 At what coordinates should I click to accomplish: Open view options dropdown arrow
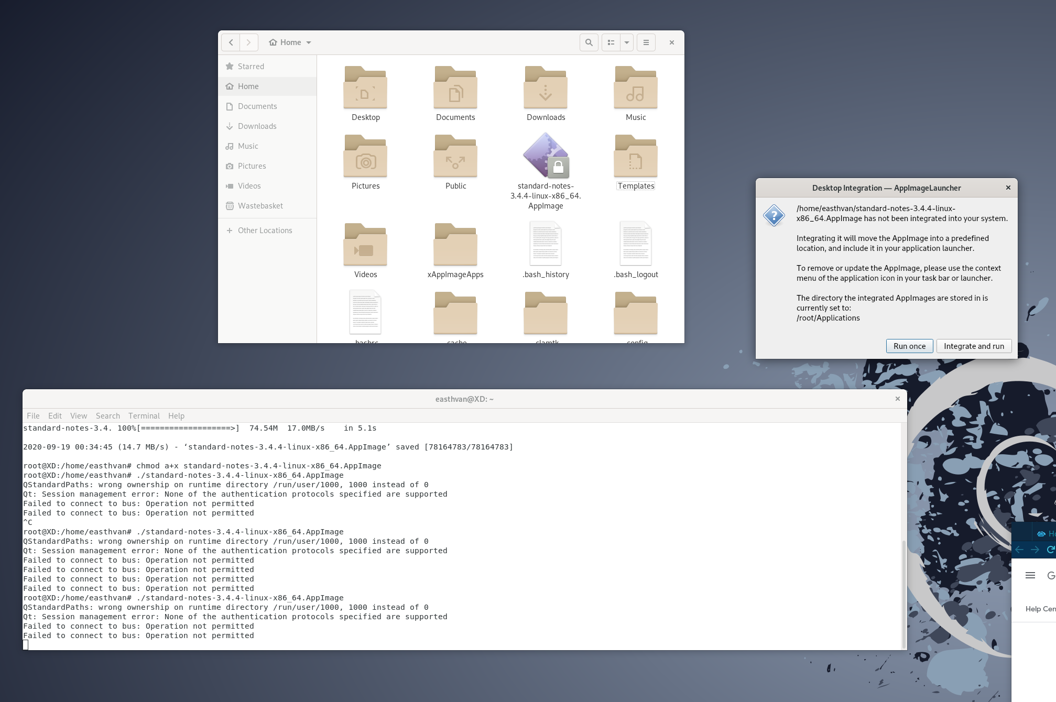(627, 42)
